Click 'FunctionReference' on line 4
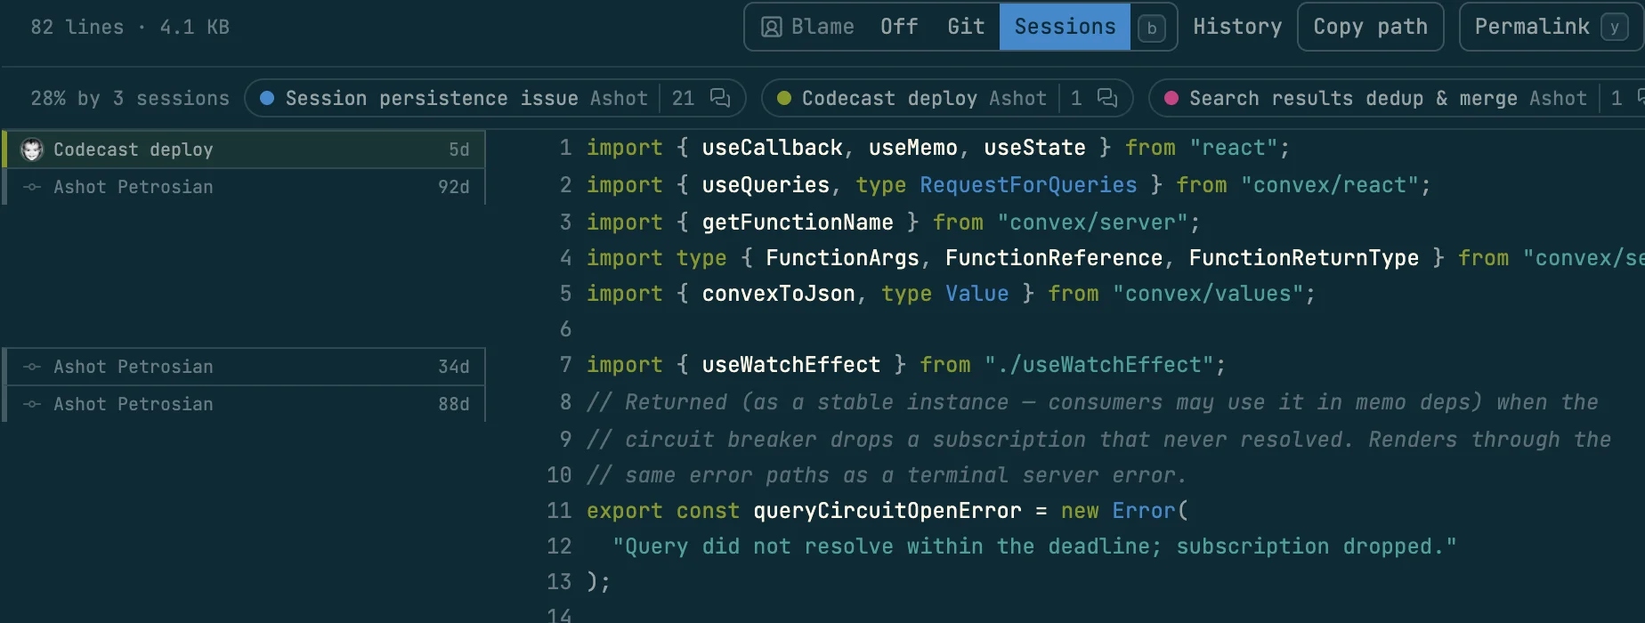The image size is (1645, 623). tap(1054, 258)
